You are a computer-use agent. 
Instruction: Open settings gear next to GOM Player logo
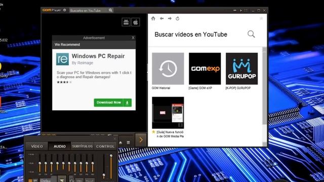[x=65, y=10]
